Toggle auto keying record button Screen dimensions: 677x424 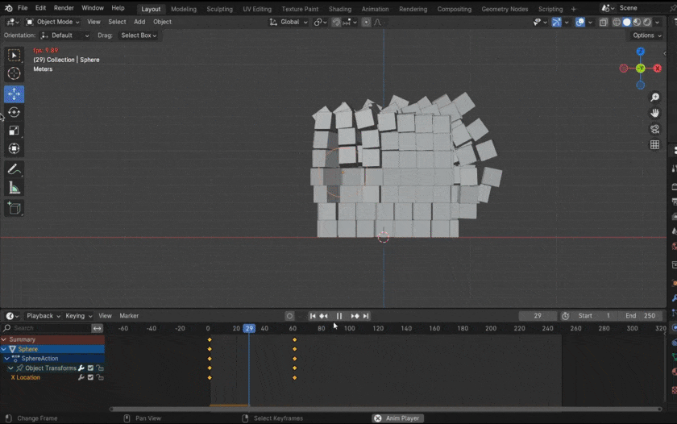289,316
